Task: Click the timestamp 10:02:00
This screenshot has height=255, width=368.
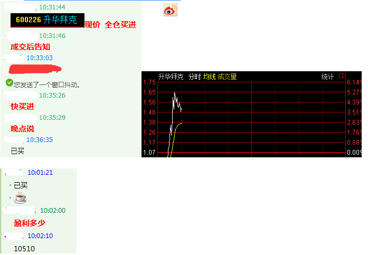Action: [53, 211]
